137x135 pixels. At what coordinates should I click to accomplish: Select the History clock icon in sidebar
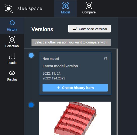[x=12, y=23]
